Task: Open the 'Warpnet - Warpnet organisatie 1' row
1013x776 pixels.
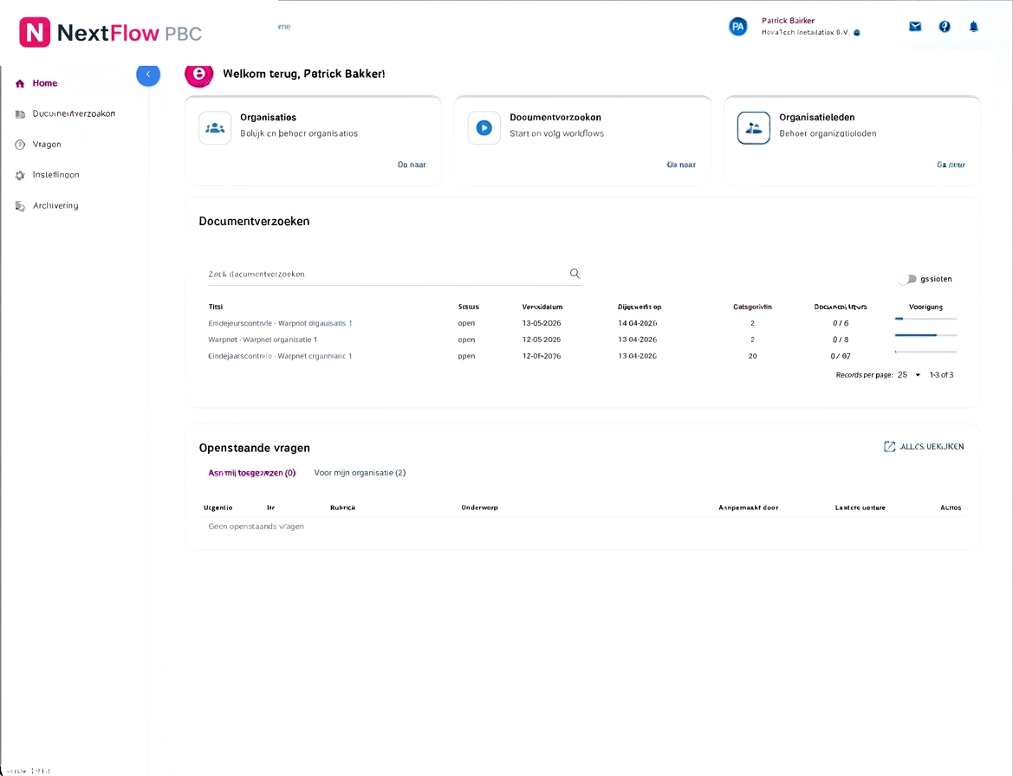Action: tap(581, 339)
